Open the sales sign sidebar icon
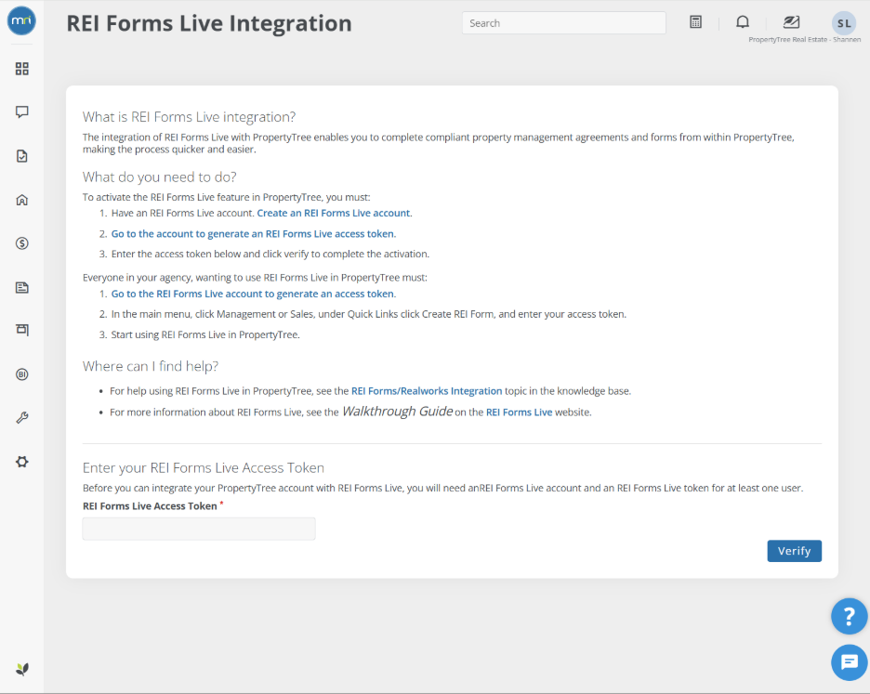The image size is (870, 694). click(x=22, y=330)
